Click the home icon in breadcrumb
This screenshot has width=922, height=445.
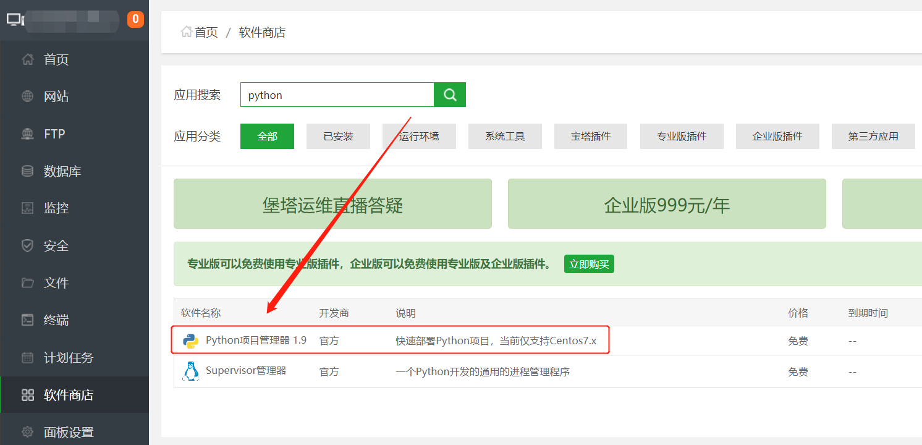pos(186,32)
